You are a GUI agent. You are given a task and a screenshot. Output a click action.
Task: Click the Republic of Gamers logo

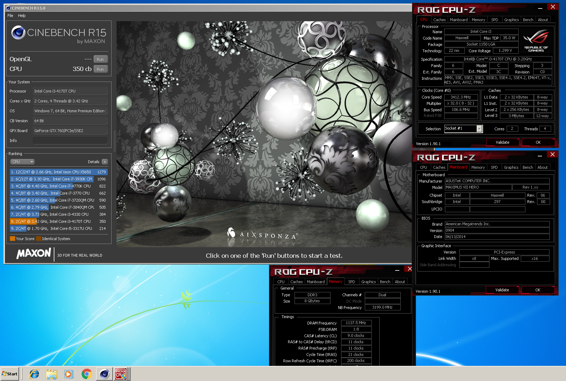click(x=536, y=41)
